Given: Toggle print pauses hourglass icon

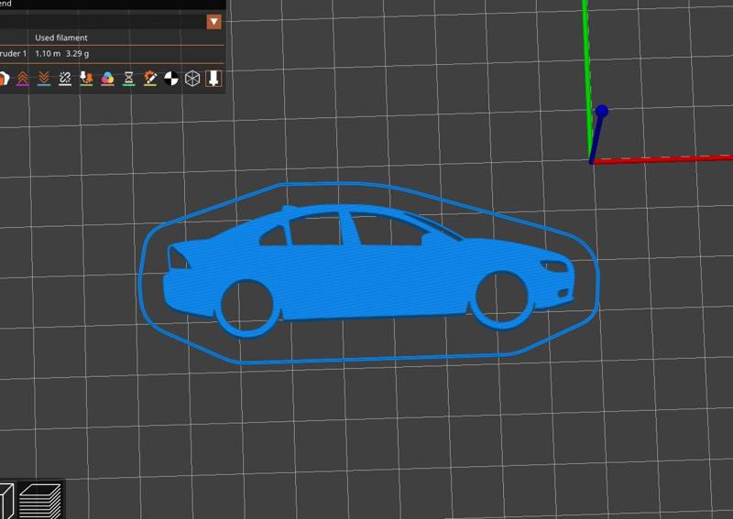Looking at the screenshot, I should point(129,79).
